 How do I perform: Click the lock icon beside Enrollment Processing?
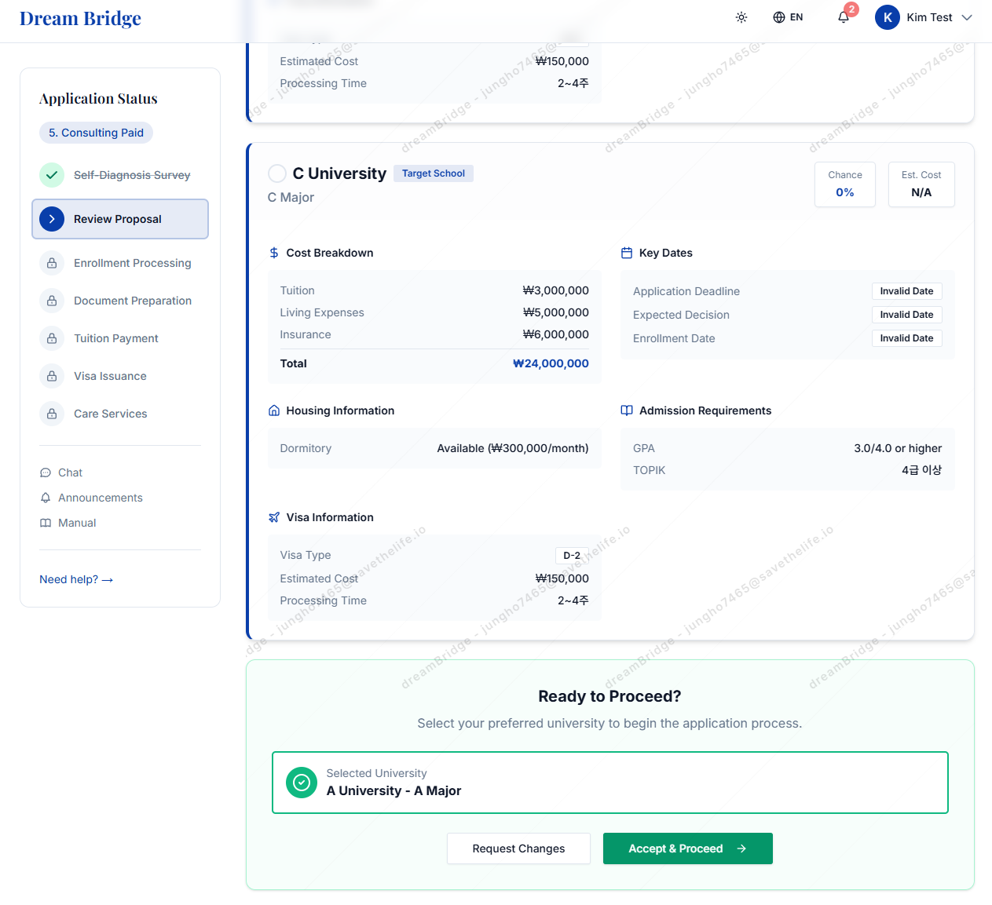pos(52,263)
